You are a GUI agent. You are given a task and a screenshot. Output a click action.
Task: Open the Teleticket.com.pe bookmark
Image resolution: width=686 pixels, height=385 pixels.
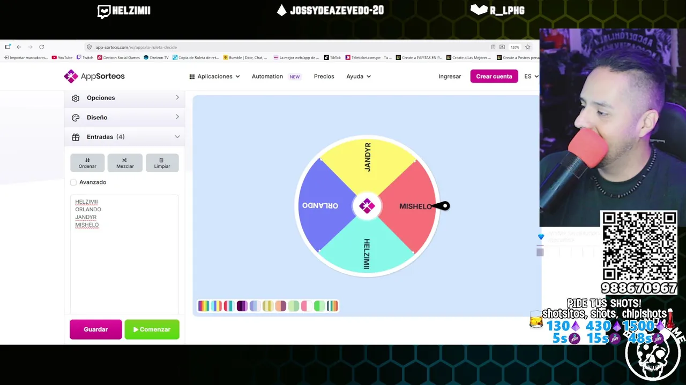point(370,58)
